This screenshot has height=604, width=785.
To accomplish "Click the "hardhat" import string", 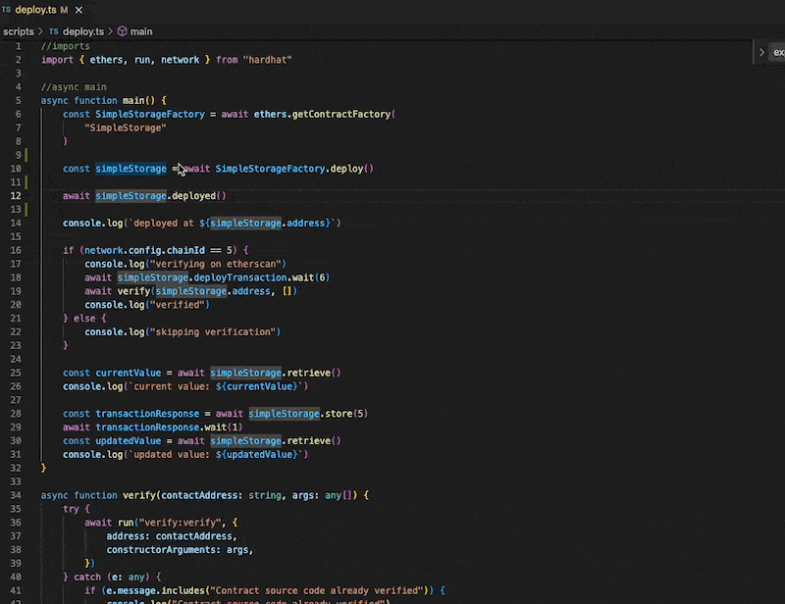I will (267, 60).
